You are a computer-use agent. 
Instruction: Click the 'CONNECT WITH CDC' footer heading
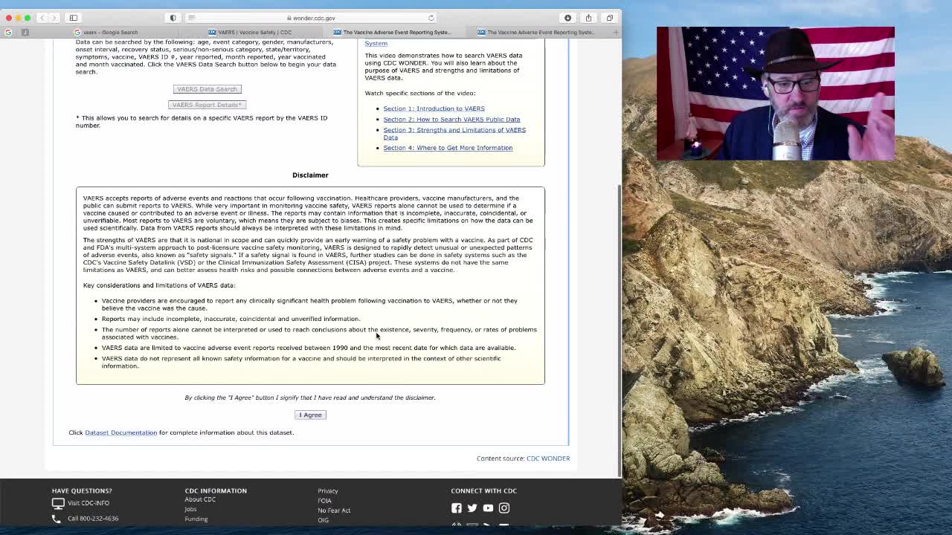(x=483, y=490)
